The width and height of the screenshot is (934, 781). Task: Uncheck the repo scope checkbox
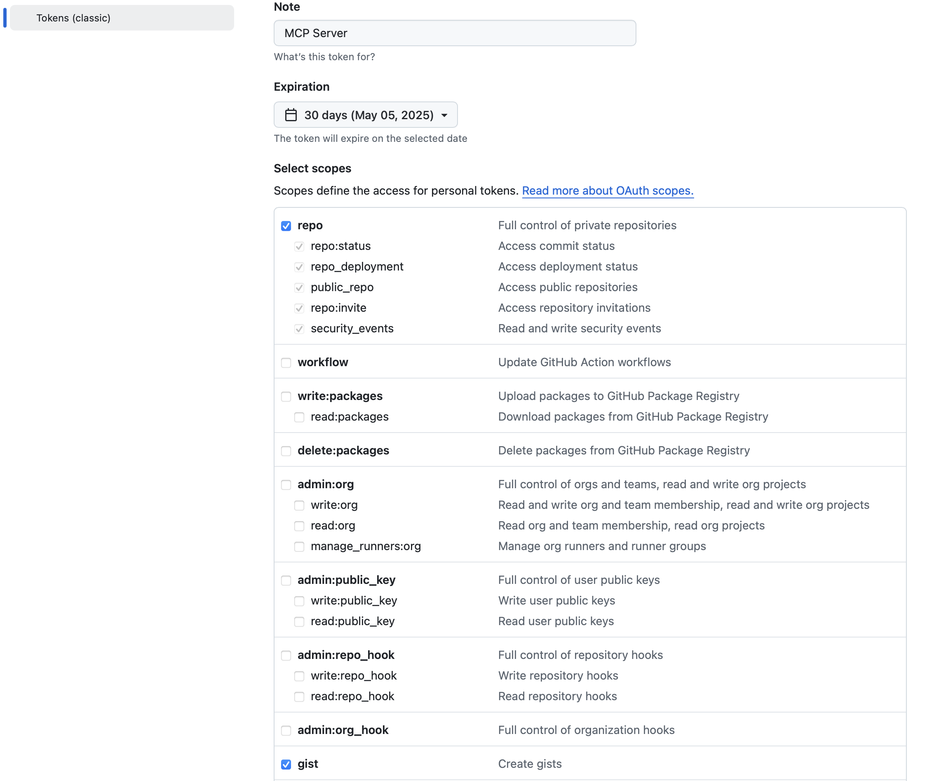(286, 226)
